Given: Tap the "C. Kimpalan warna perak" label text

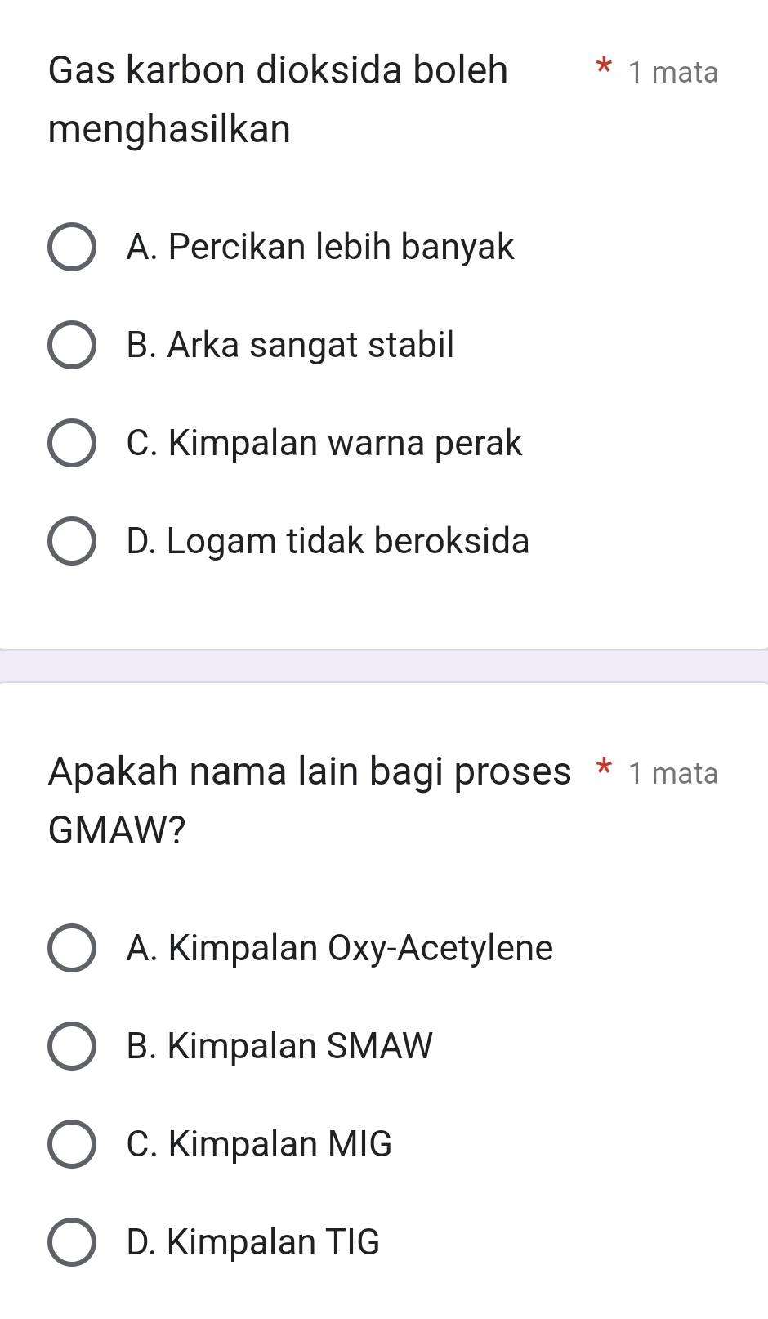Looking at the screenshot, I should (x=324, y=443).
